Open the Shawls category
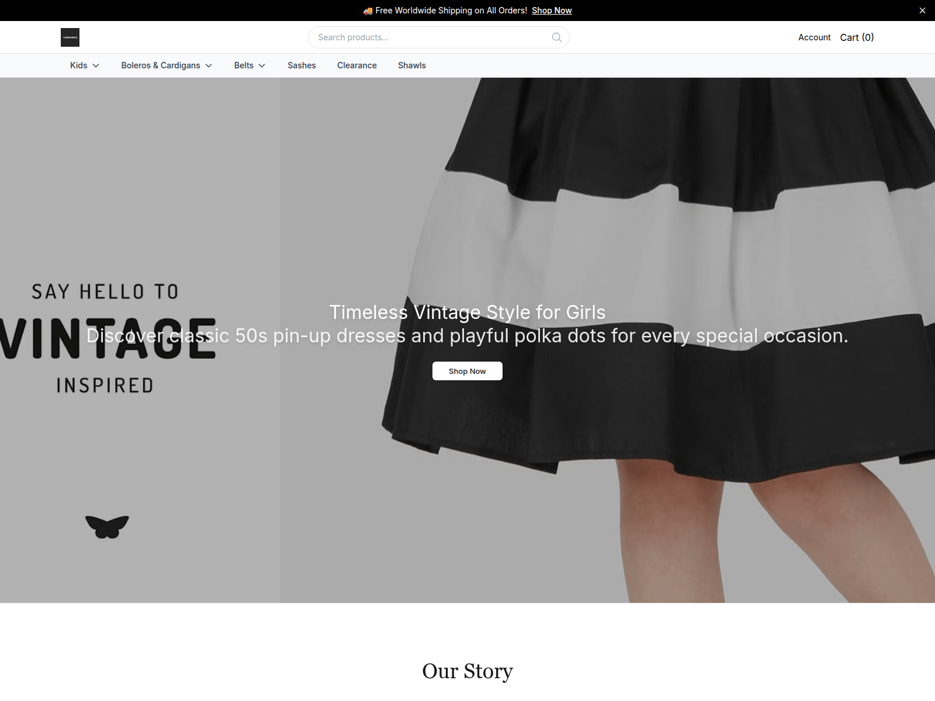The width and height of the screenshot is (935, 701). 412,65
